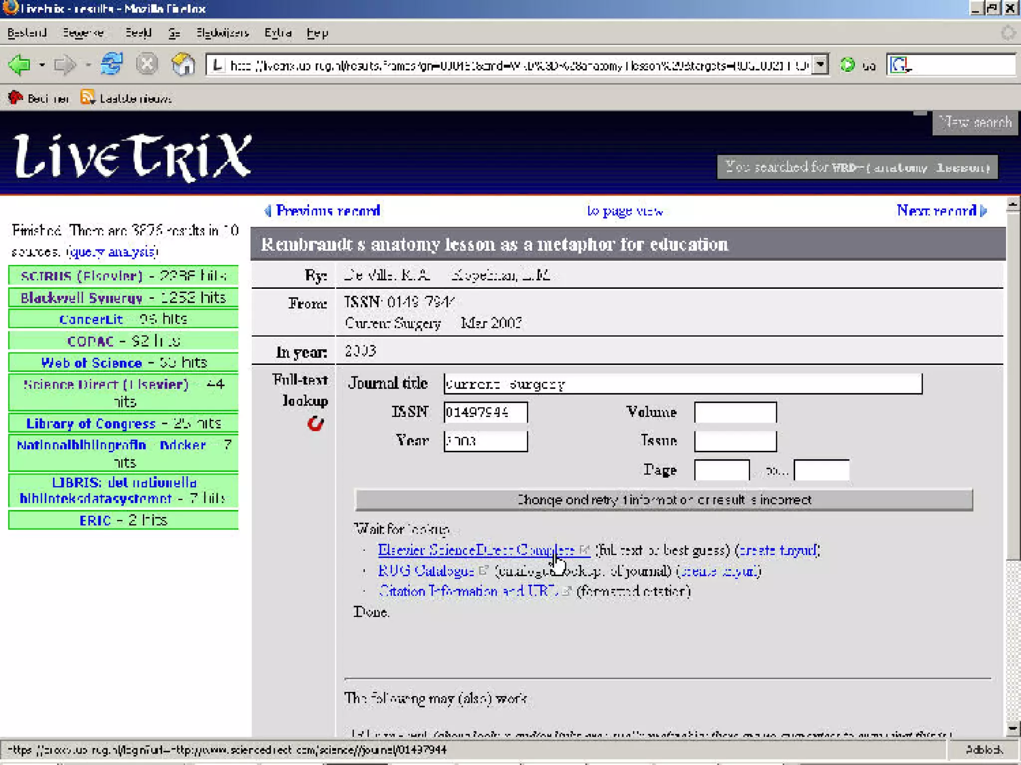Expand the address bar URL dropdown
This screenshot has width=1021, height=765.
820,65
